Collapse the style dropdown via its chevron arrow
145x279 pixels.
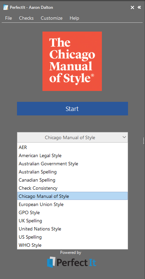pyautogui.click(x=124, y=137)
